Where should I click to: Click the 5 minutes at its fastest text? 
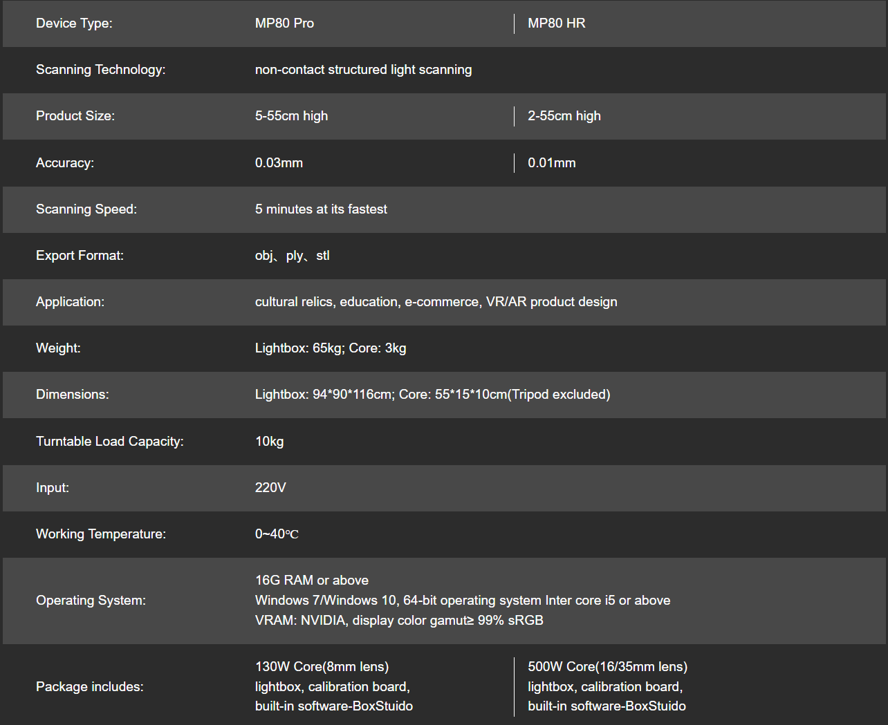[321, 209]
